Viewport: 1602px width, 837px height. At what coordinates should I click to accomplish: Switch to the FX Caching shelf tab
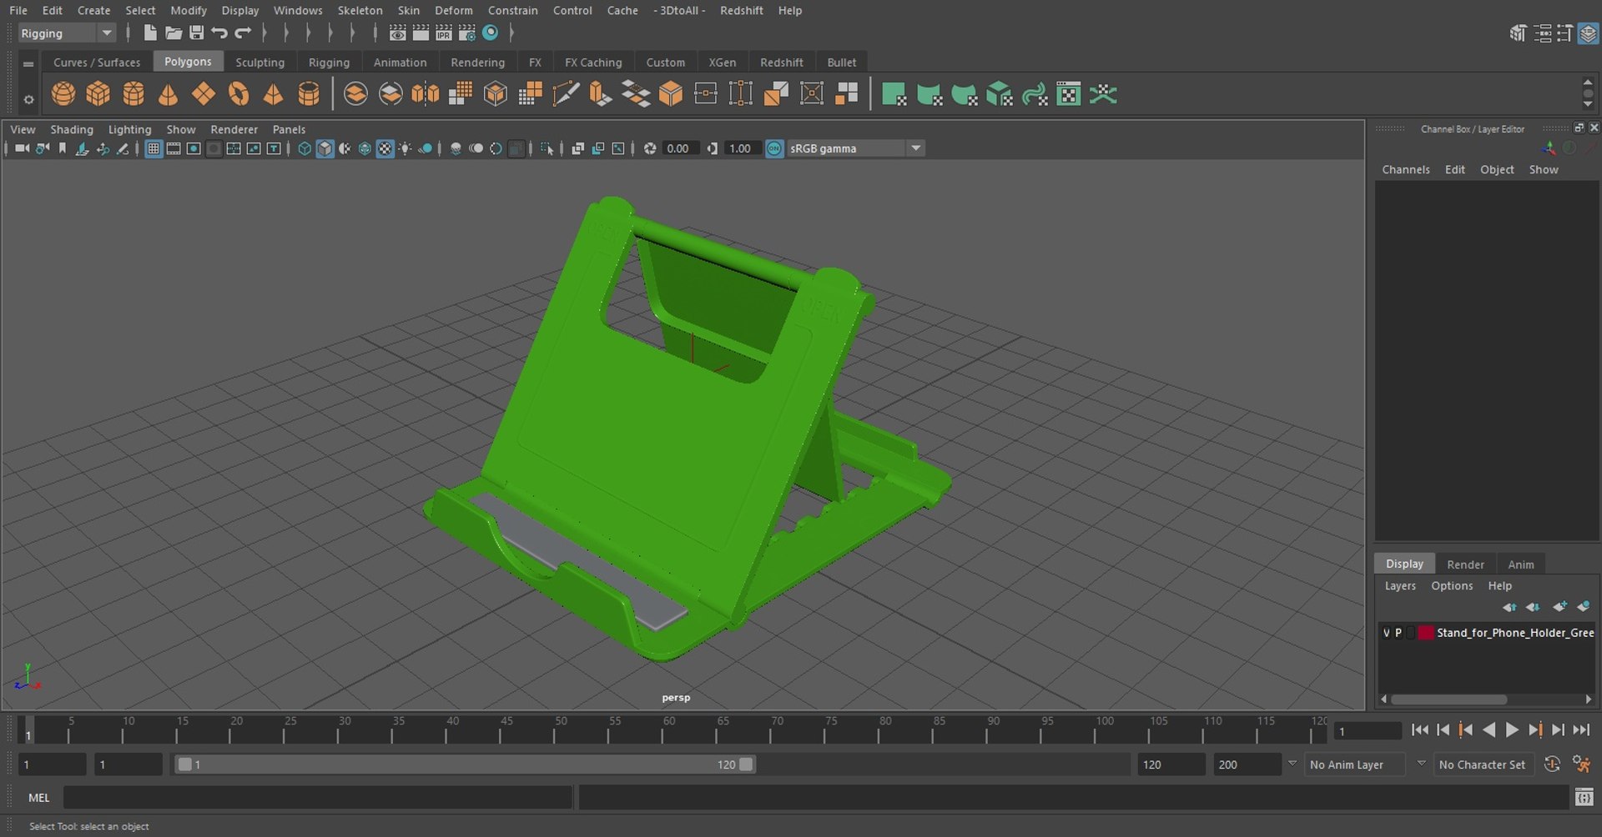coord(593,63)
